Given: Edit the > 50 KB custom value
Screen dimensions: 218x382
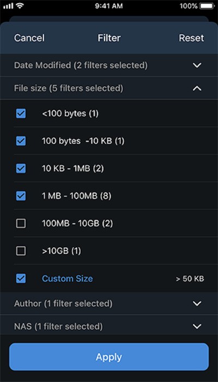Looking at the screenshot, I should click(x=190, y=279).
